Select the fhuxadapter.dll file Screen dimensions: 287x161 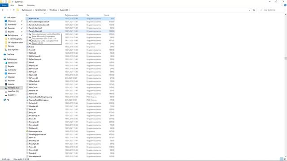[35, 156]
